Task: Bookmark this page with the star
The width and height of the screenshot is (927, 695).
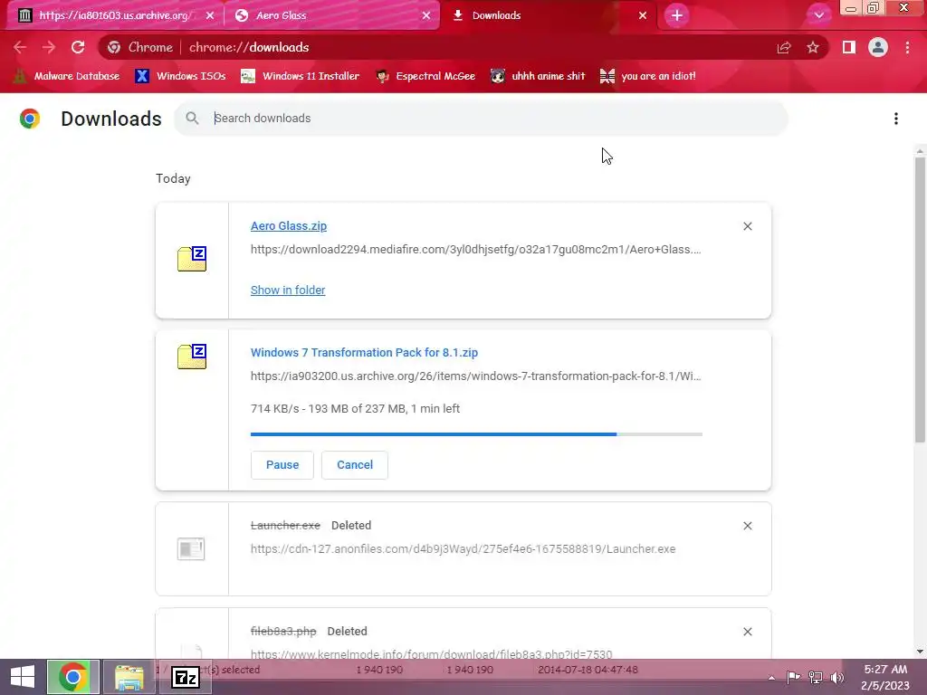Action: 813,47
